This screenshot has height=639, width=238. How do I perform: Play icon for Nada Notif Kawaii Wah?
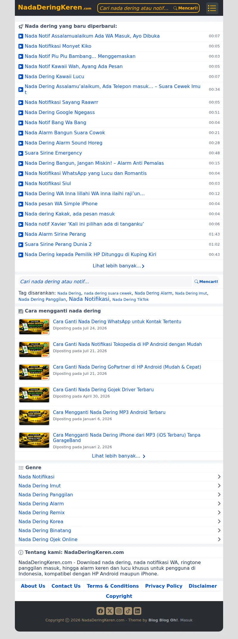[x=21, y=67]
